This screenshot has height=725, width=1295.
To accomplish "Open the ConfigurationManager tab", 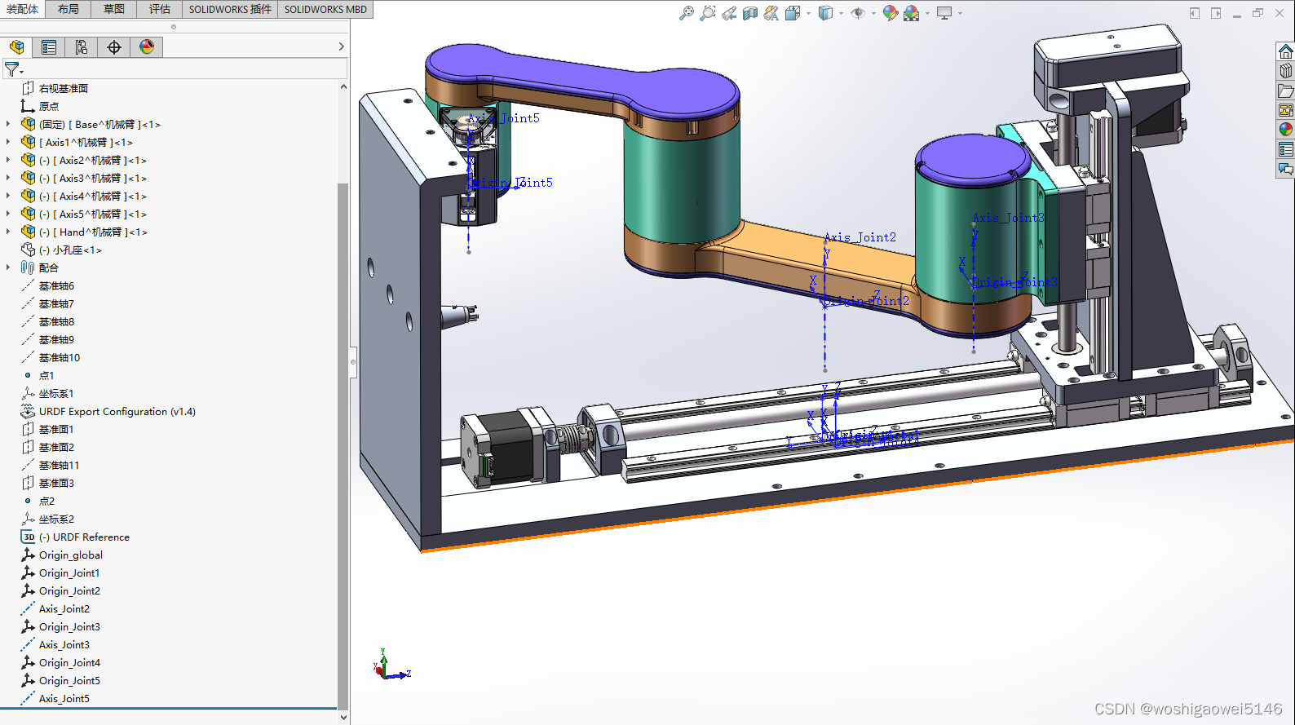I will tap(82, 47).
